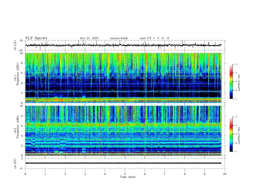Click time axis tick label "8"
The height and width of the screenshot is (195, 253).
coord(185,174)
